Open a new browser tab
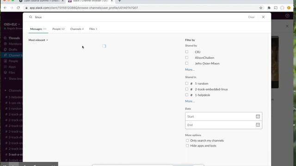Image resolution: width=296 pixels, height=166 pixels. click(119, 1)
